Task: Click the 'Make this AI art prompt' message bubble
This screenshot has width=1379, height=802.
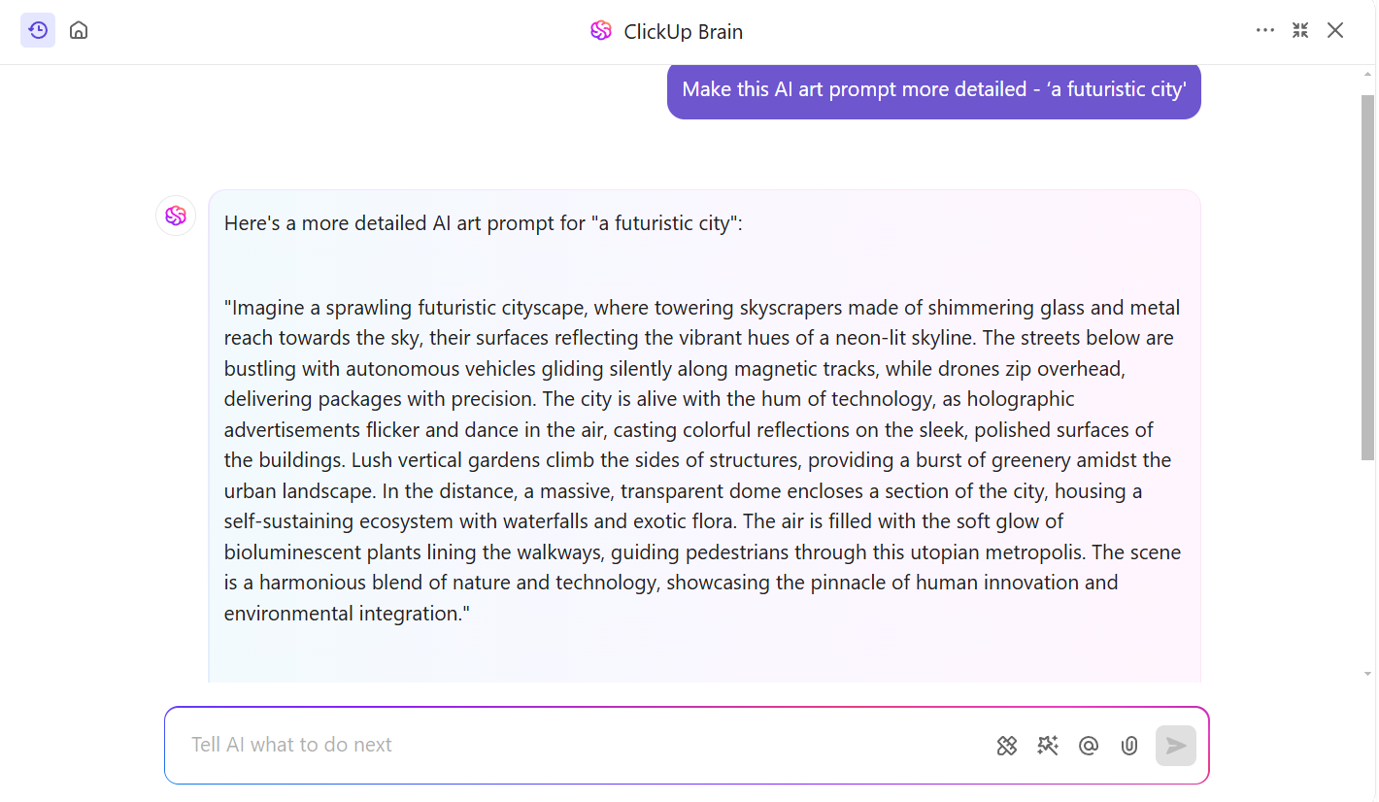Action: click(x=933, y=90)
